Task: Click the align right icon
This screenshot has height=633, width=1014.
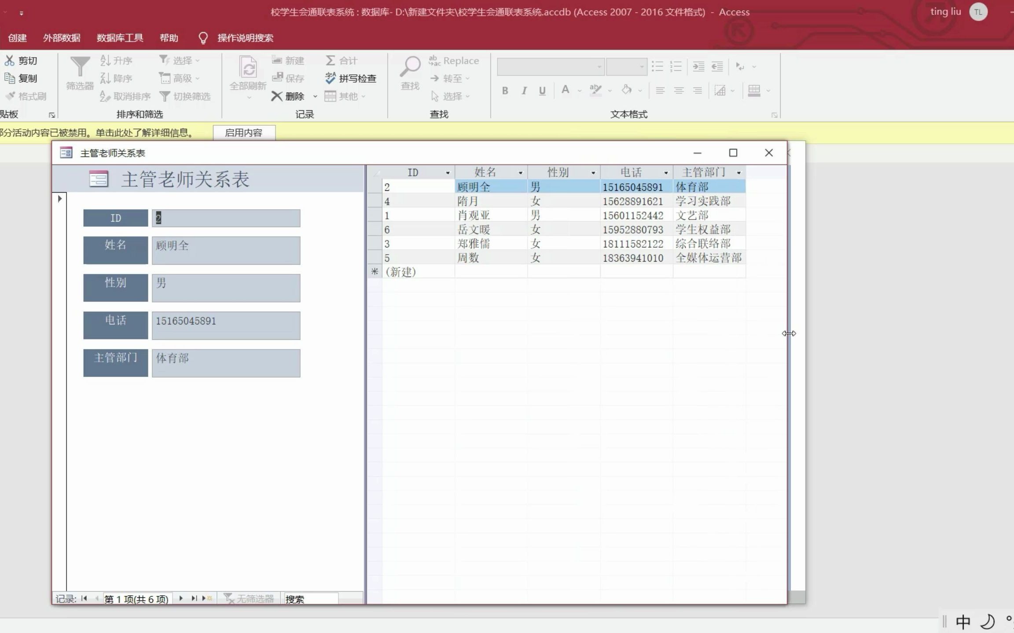Action: pyautogui.click(x=698, y=91)
